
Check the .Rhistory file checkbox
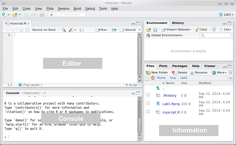click(x=148, y=95)
